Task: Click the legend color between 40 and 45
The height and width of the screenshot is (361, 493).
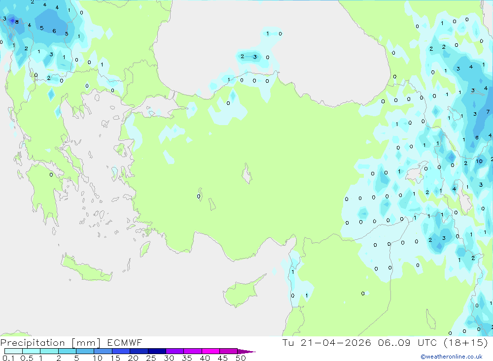Action: 211,351
